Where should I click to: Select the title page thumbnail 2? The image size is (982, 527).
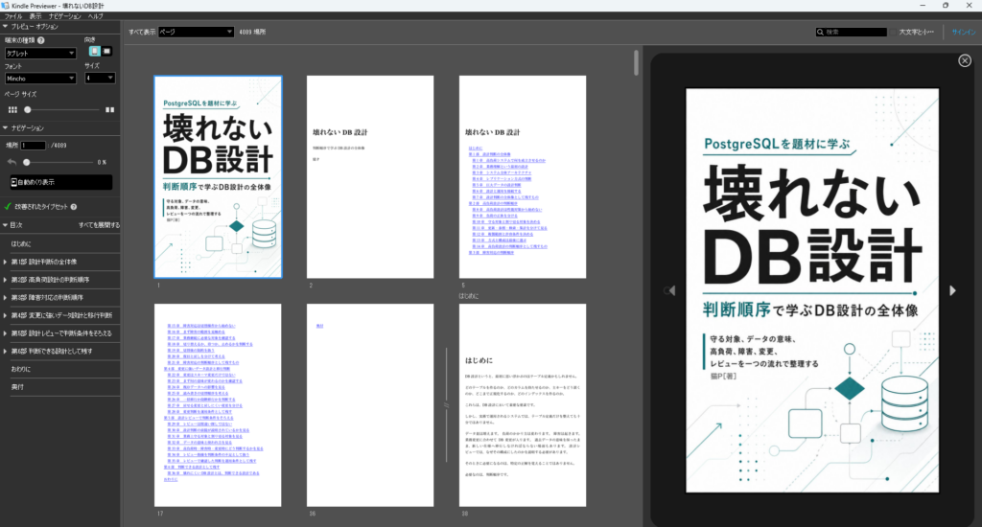[370, 177]
